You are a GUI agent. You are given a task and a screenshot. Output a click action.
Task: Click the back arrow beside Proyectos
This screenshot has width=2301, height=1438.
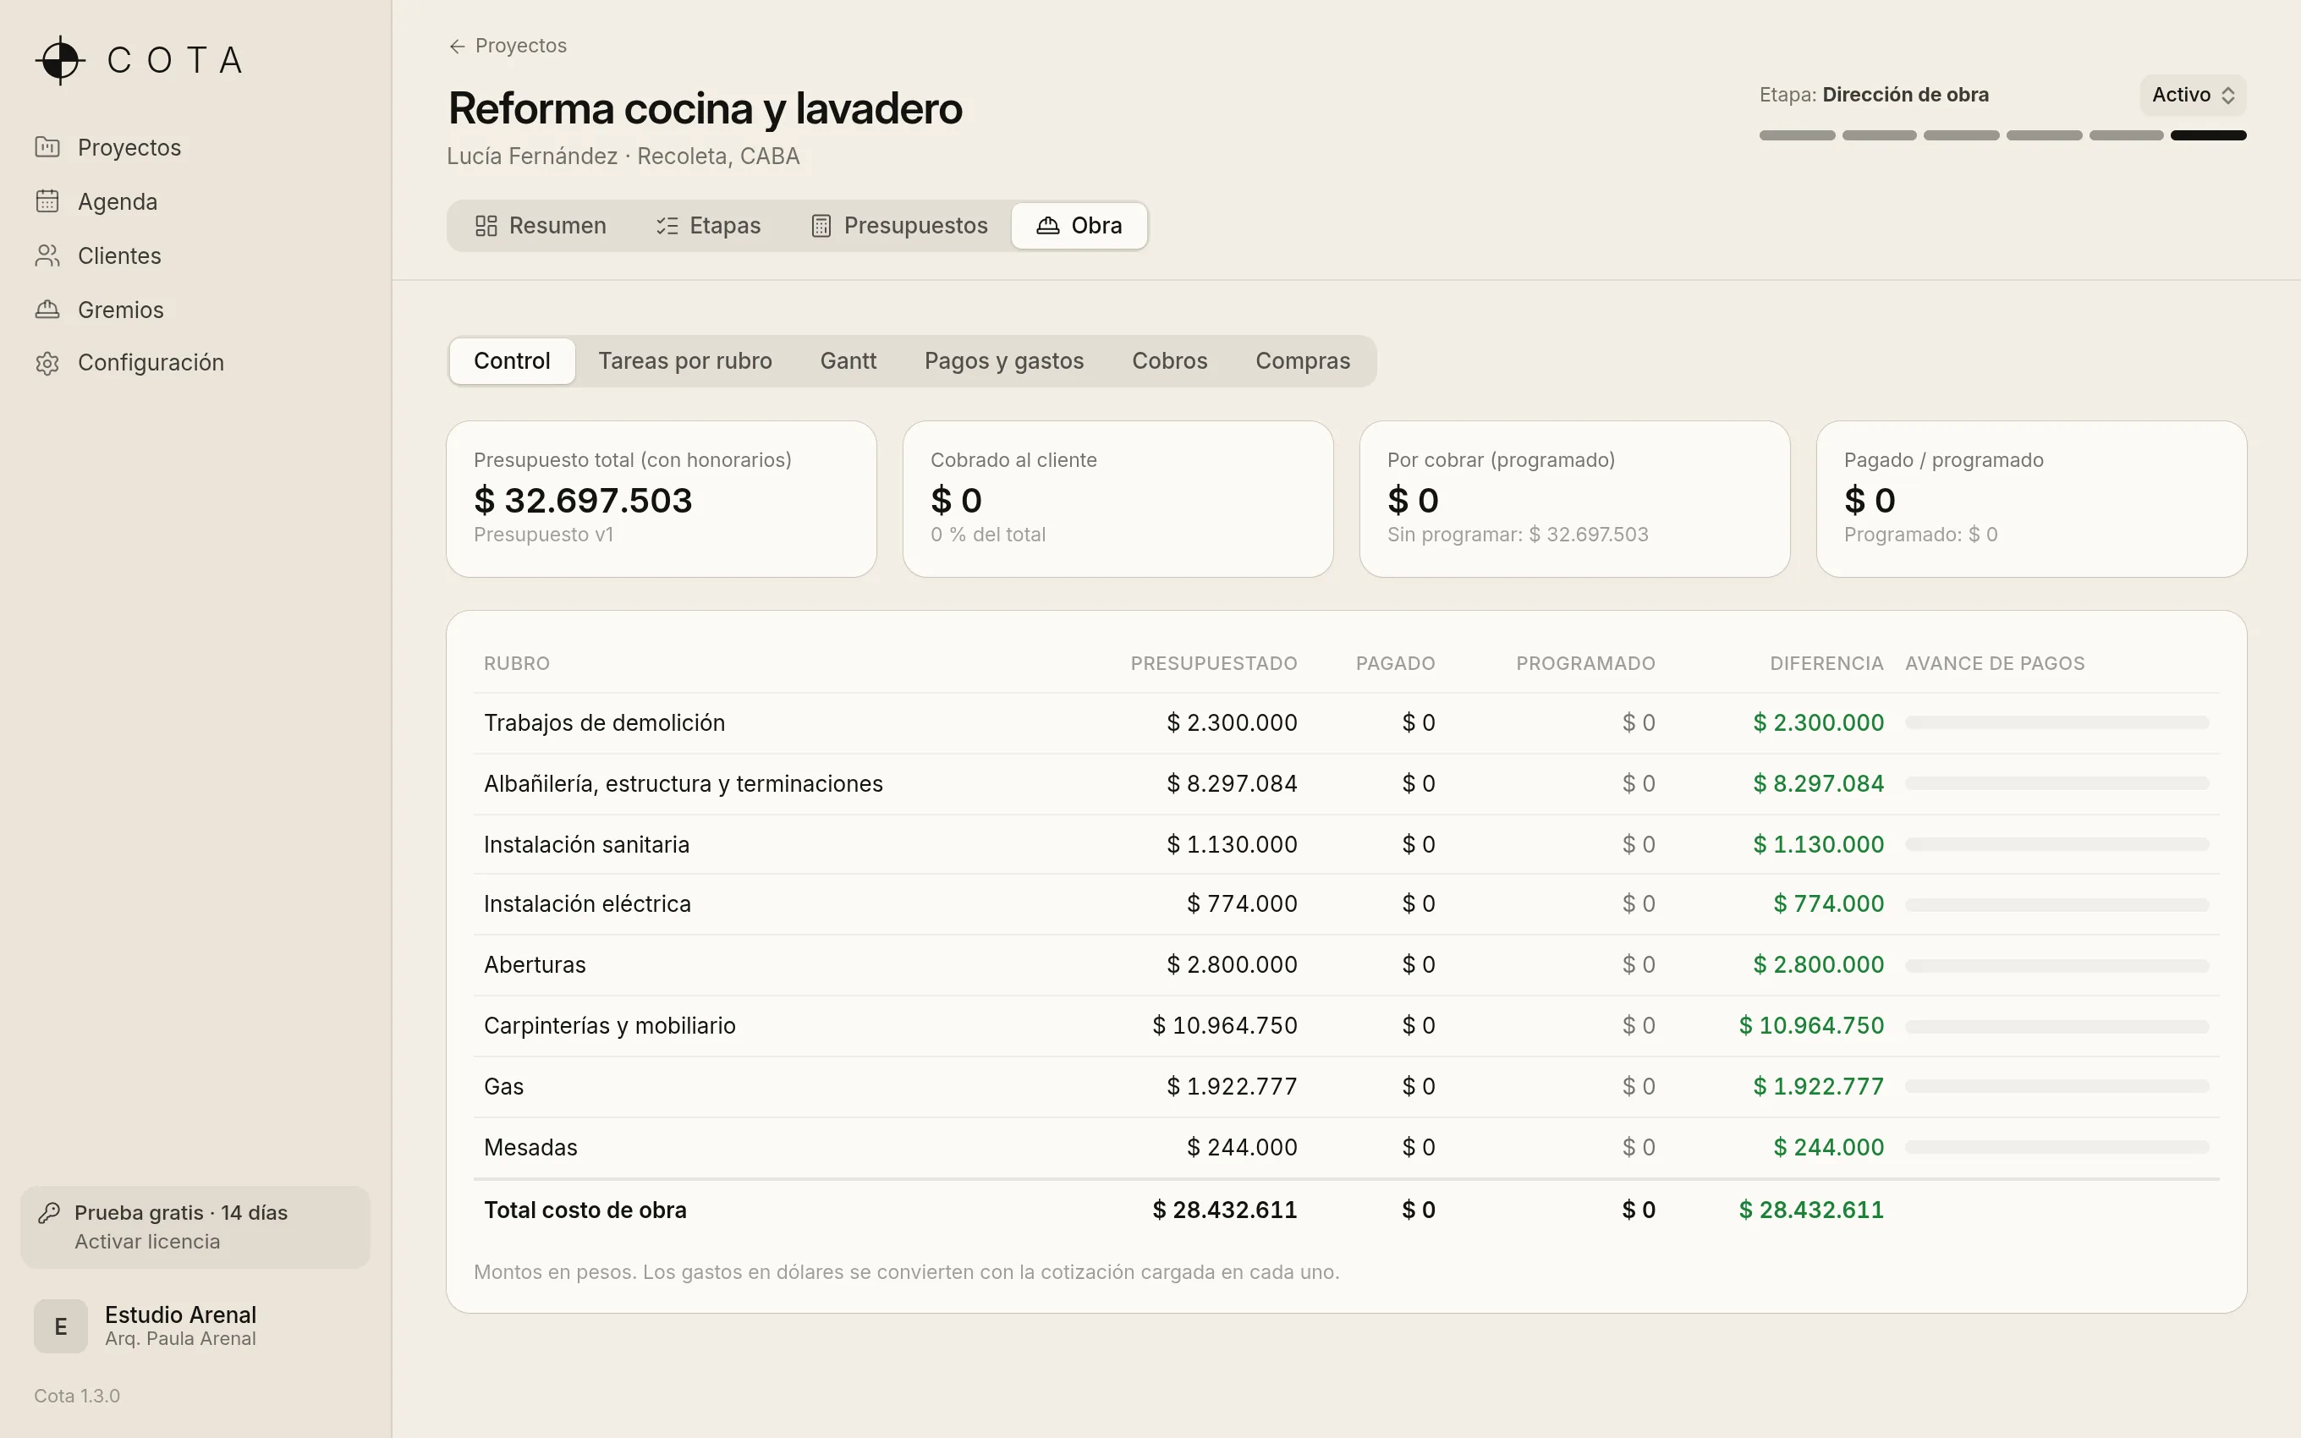click(458, 46)
